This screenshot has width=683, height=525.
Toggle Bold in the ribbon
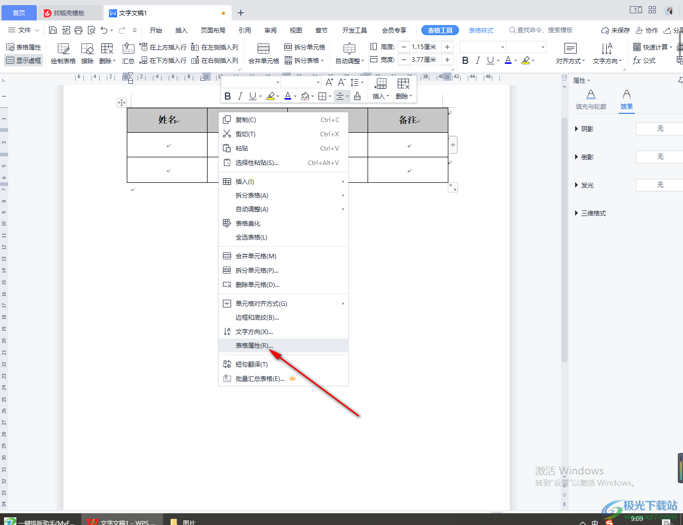click(465, 60)
